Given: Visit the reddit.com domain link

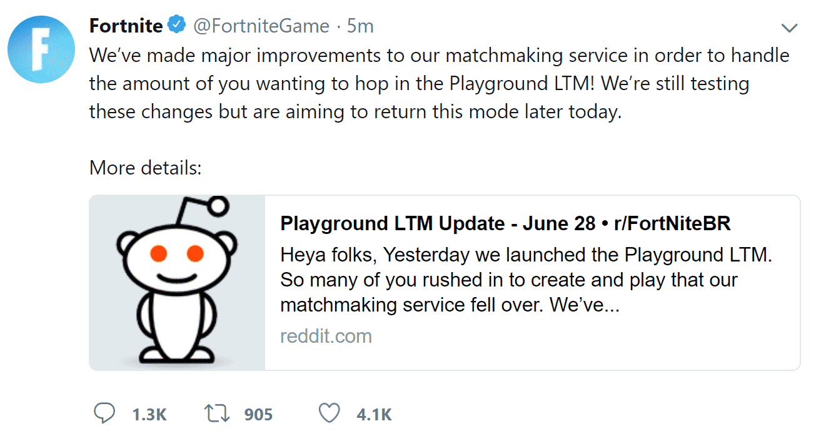Looking at the screenshot, I should [326, 336].
